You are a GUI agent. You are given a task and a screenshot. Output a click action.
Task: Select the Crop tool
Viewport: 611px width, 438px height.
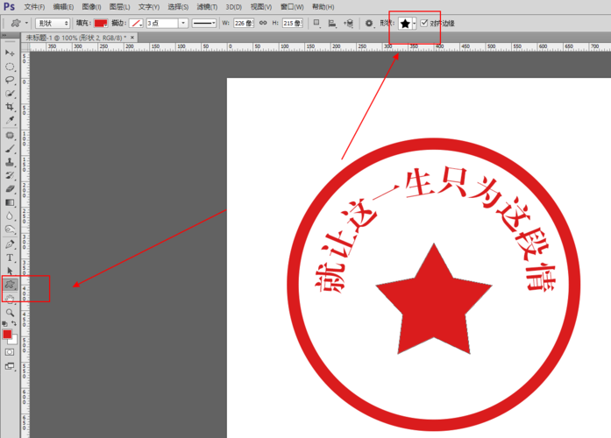10,107
